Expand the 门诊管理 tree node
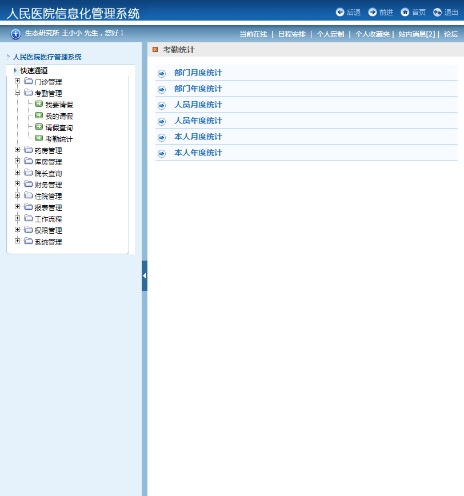Screen dimensions: 464x496 pos(18,81)
